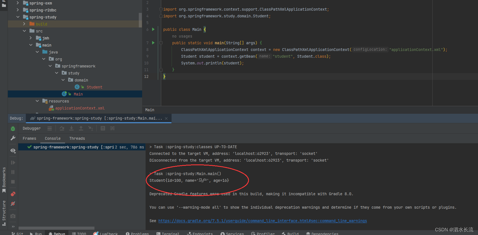The image size is (478, 235).
Task: Open the Problems tool window
Action: tap(137, 233)
